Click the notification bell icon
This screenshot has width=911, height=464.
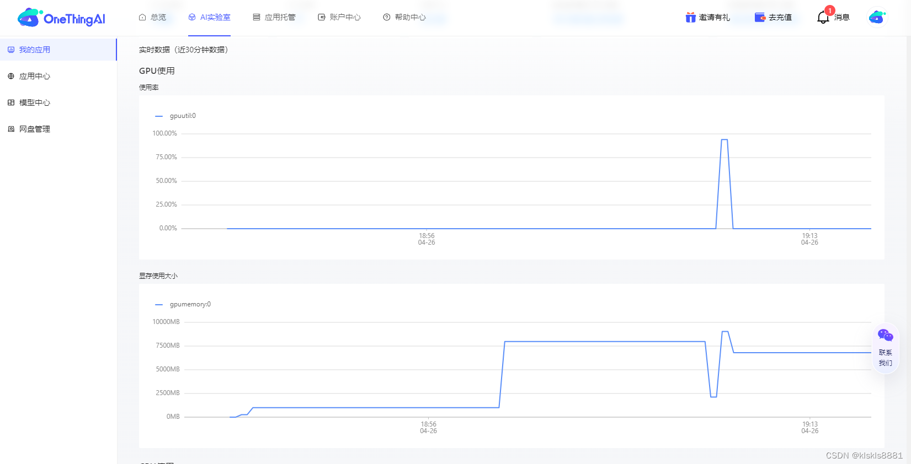(823, 18)
